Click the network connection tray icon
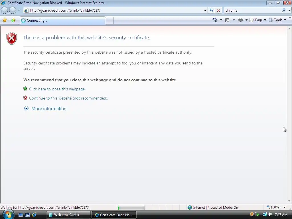The width and height of the screenshot is (292, 219). coord(265,214)
